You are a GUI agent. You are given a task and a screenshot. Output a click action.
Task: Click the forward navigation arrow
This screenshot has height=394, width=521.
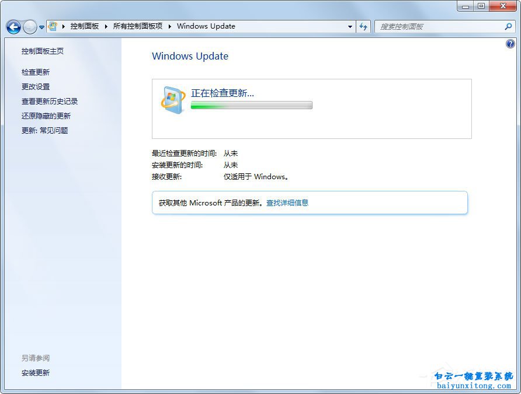click(x=28, y=27)
